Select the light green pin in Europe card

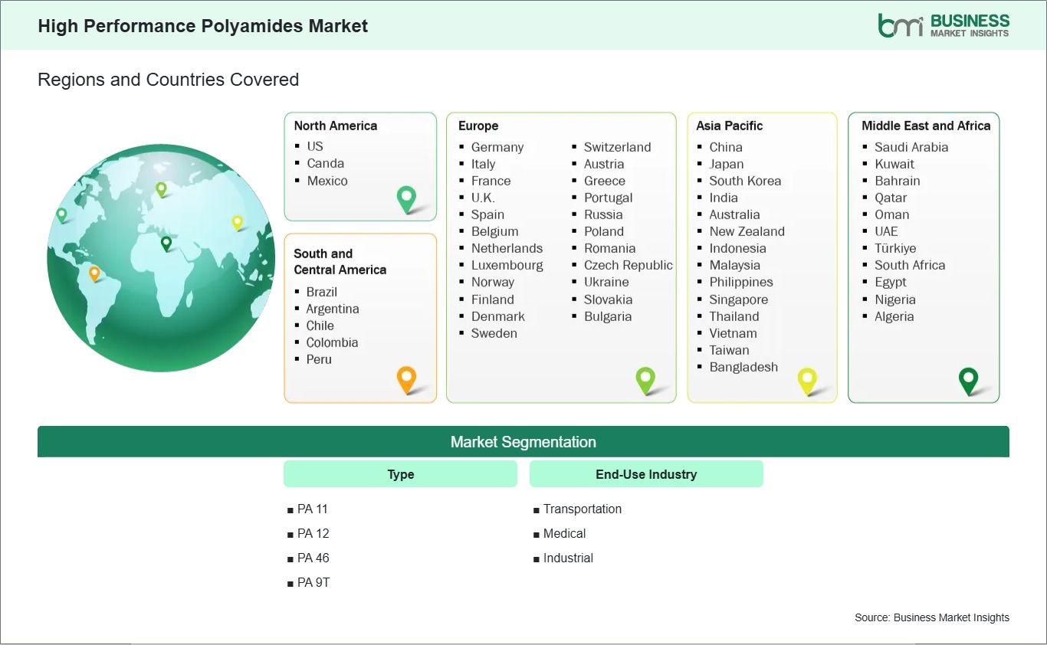[645, 379]
